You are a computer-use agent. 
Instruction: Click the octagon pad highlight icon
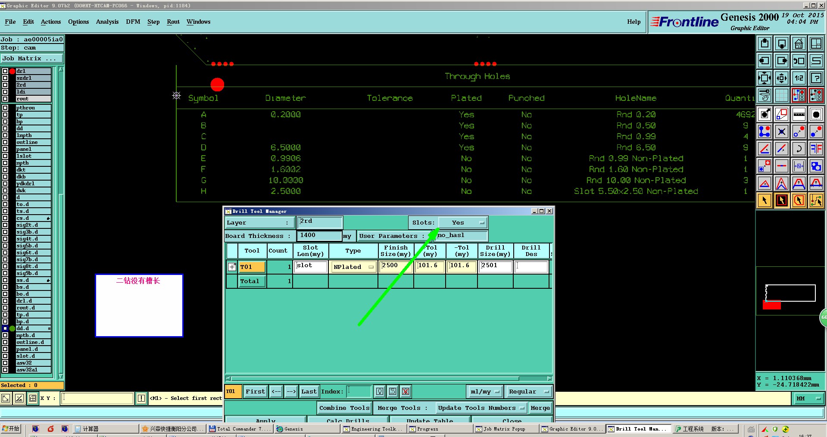[x=816, y=114]
